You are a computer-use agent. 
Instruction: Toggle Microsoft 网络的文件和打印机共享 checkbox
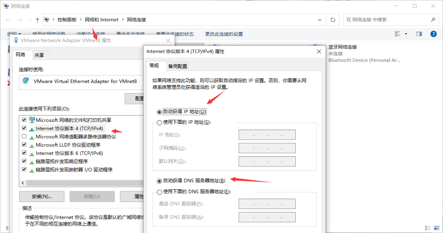pyautogui.click(x=24, y=120)
